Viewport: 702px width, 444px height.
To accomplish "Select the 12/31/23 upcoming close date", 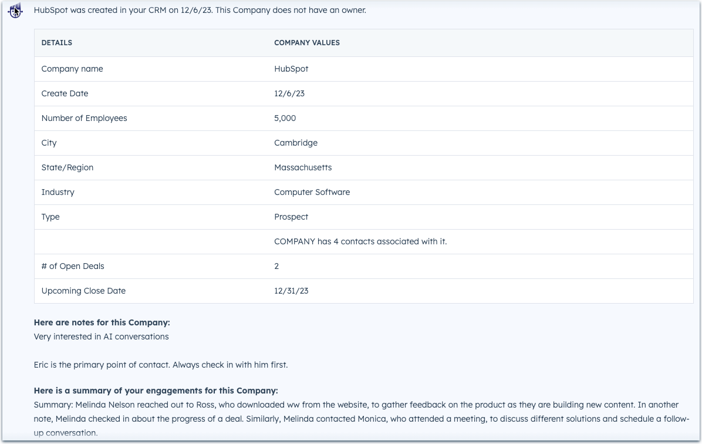I will pos(291,291).
